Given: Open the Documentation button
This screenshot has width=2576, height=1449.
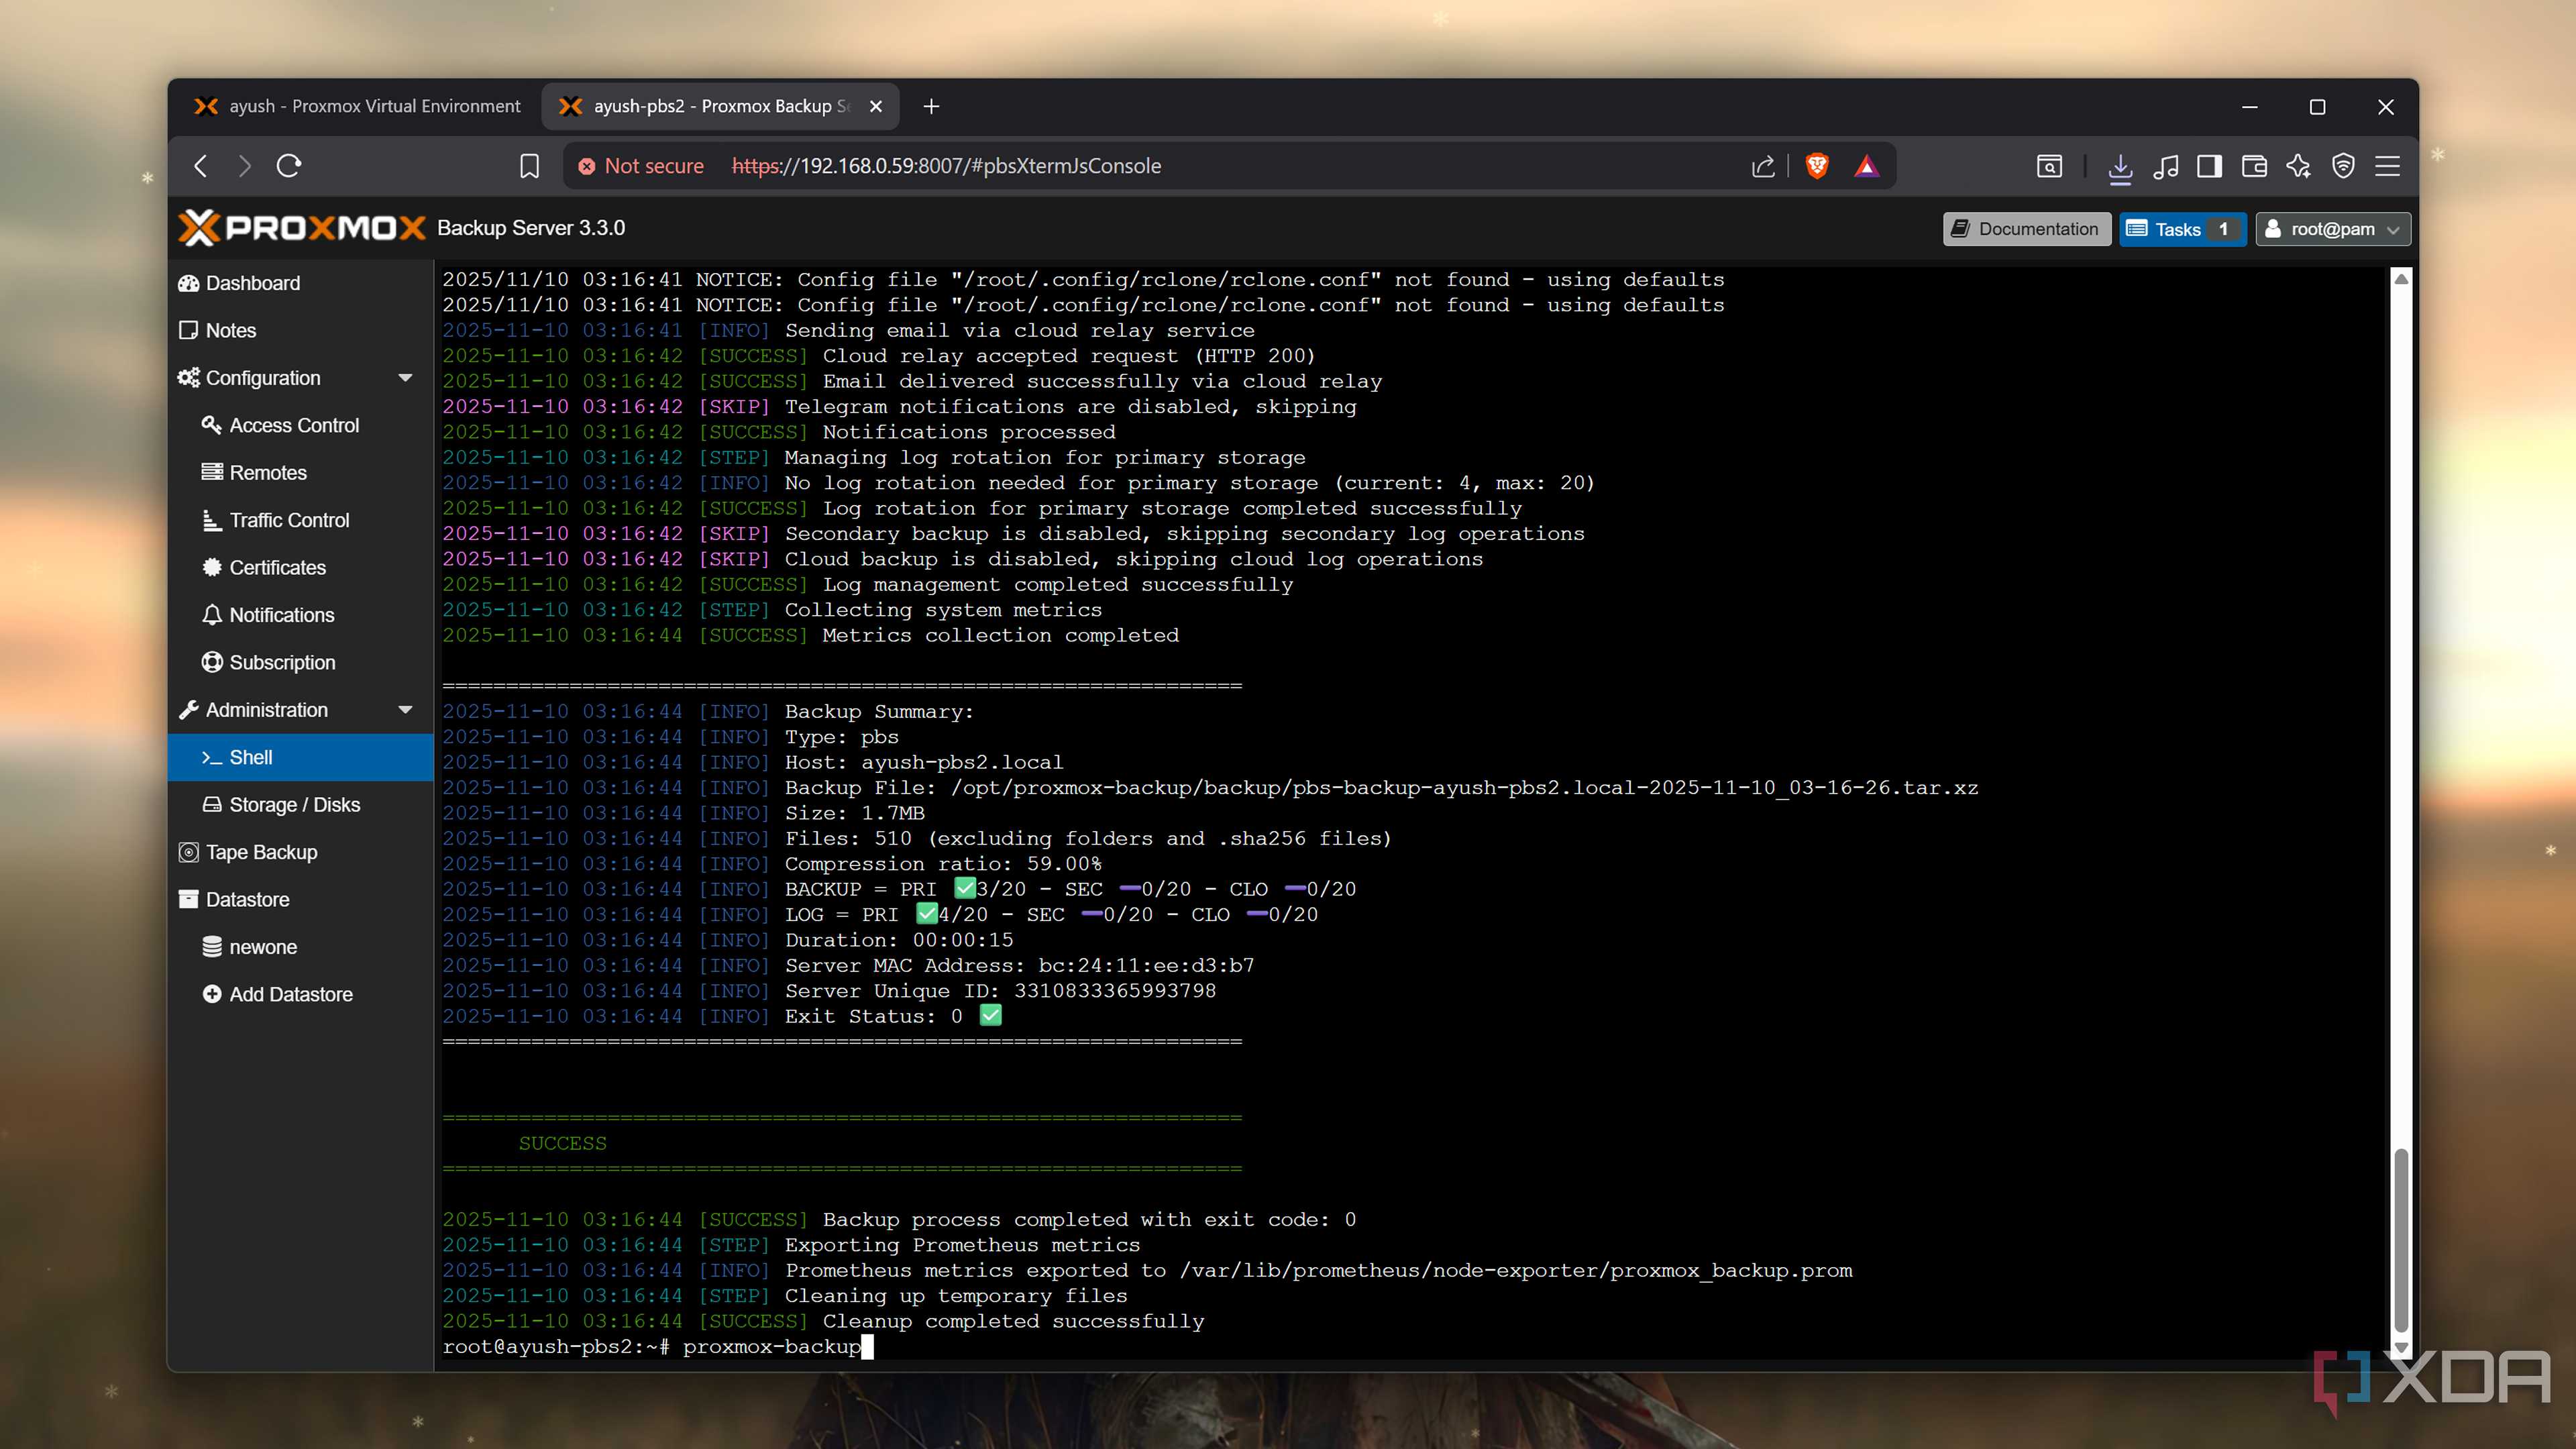Looking at the screenshot, I should click(2026, 229).
